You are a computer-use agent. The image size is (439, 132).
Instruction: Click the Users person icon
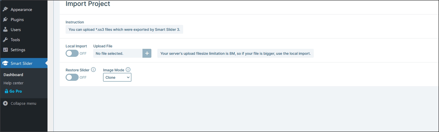pyautogui.click(x=5, y=30)
